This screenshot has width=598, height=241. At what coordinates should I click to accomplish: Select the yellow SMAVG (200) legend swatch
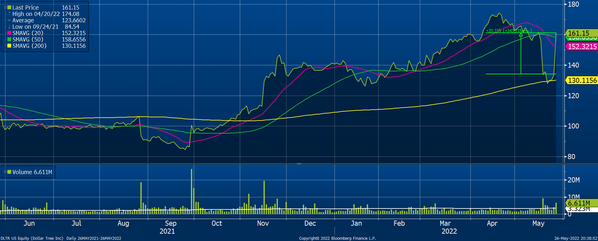pos(9,46)
